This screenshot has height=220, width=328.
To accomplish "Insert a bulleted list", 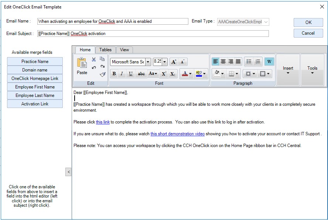I will [249, 62].
